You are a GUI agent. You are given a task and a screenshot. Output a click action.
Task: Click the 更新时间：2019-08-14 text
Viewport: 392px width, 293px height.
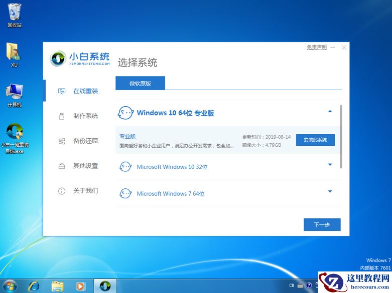click(266, 137)
